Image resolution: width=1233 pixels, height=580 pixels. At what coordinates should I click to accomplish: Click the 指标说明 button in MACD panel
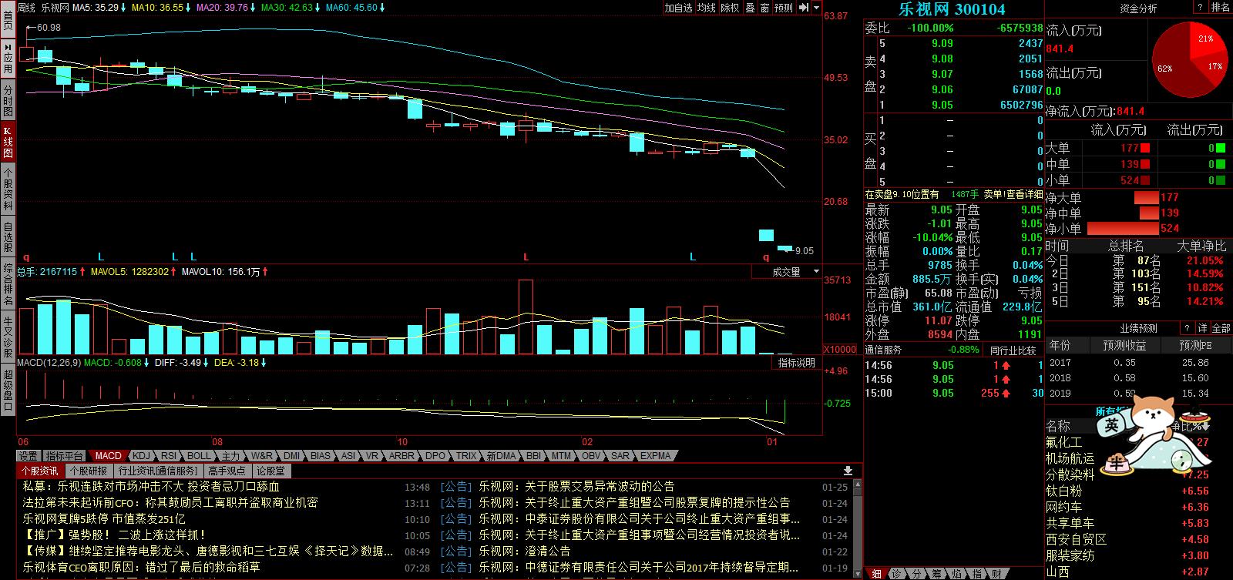(796, 363)
